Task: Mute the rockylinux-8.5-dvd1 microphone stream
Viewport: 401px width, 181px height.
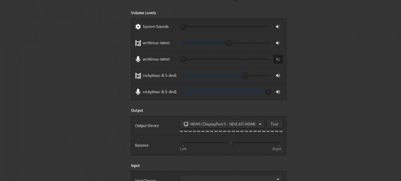Action: [x=278, y=92]
